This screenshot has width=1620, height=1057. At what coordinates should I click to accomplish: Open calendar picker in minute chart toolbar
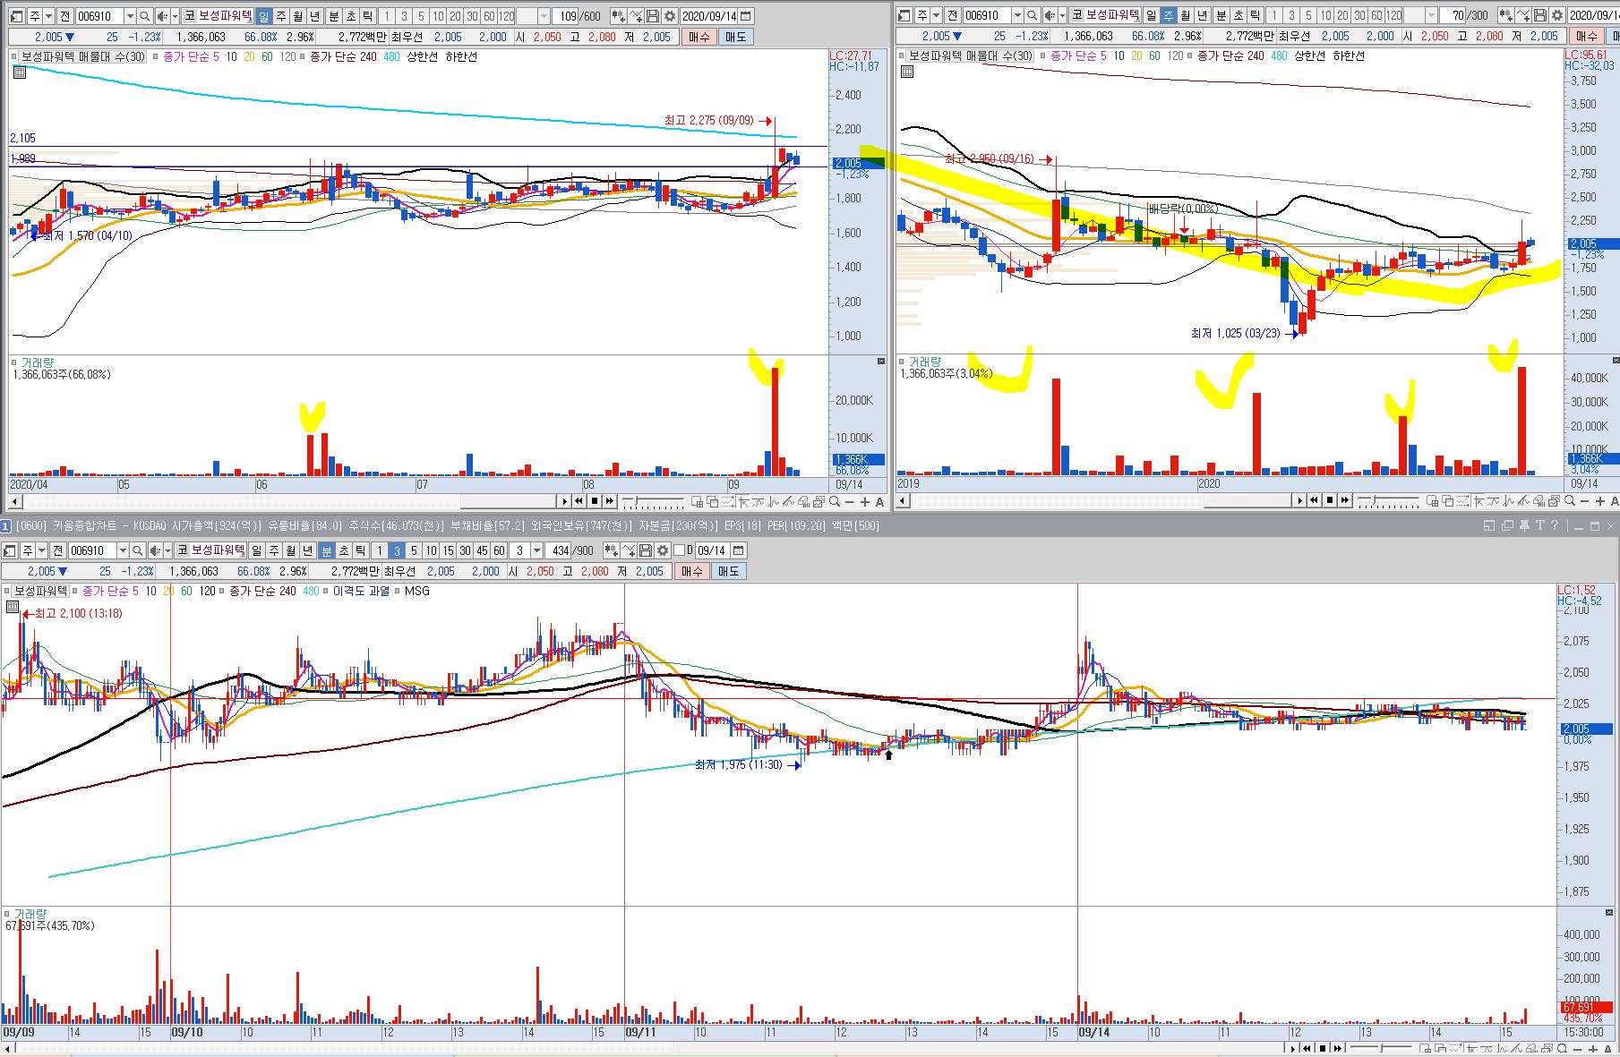click(x=738, y=550)
